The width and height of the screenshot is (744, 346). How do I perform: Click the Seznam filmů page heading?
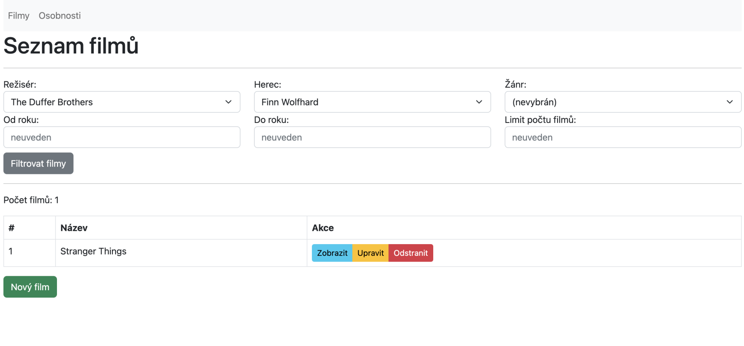71,46
